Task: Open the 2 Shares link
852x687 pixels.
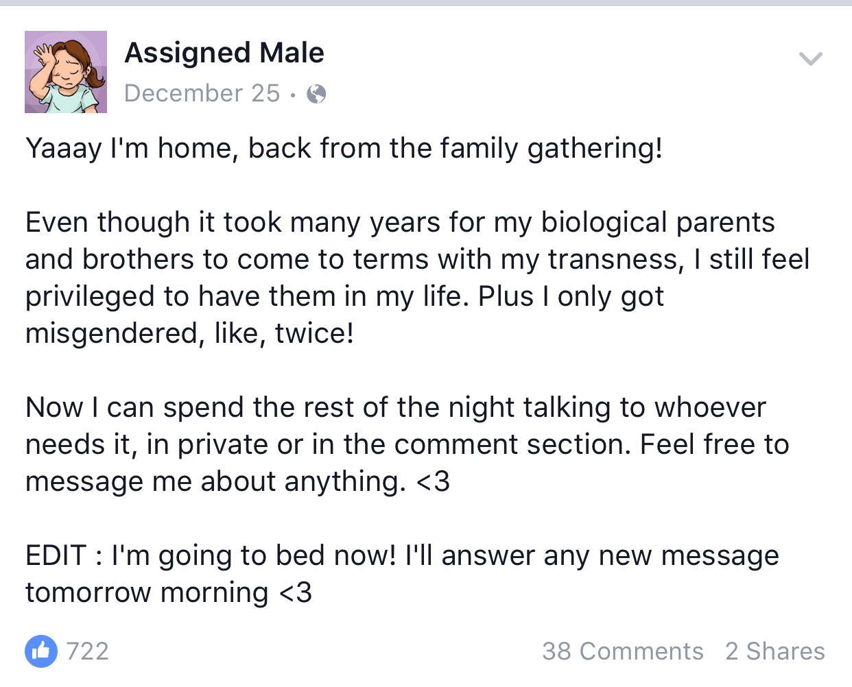Action: (775, 651)
